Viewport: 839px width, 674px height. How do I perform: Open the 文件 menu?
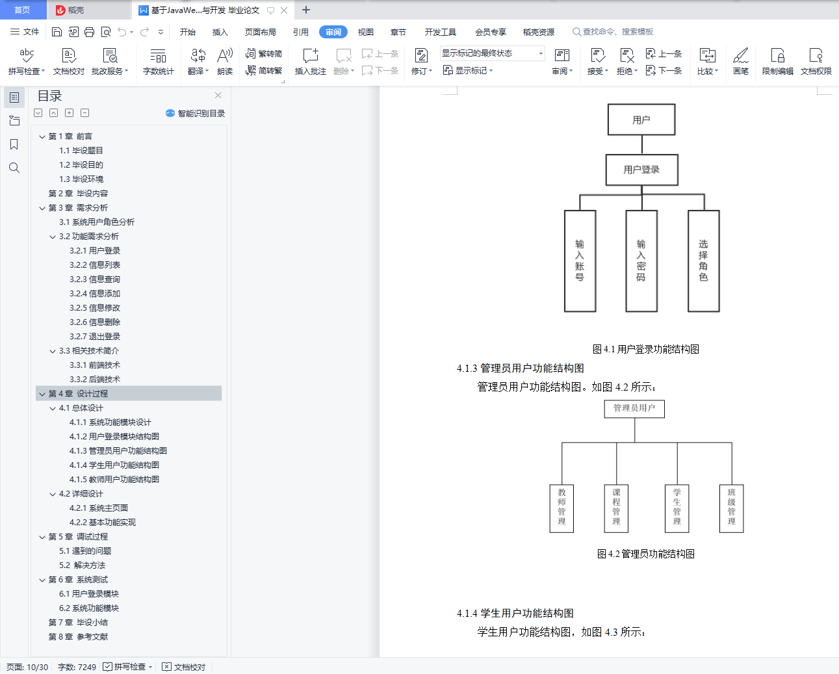pyautogui.click(x=25, y=32)
